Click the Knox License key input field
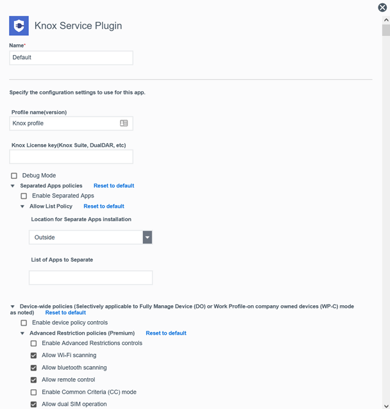390x409 pixels. (x=71, y=156)
